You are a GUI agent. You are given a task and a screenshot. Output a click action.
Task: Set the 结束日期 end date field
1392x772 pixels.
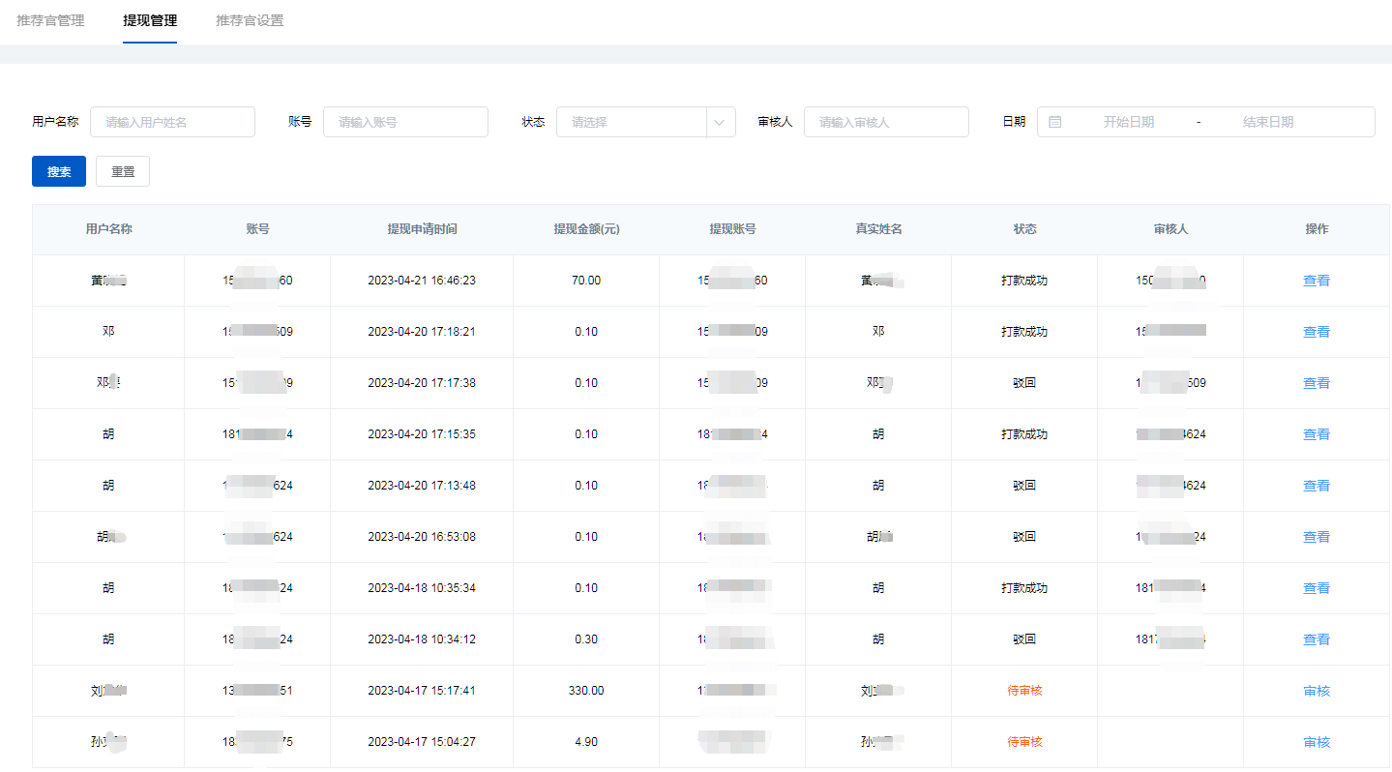(1268, 122)
